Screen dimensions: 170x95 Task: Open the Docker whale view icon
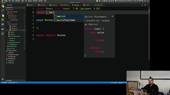click(x=3, y=29)
